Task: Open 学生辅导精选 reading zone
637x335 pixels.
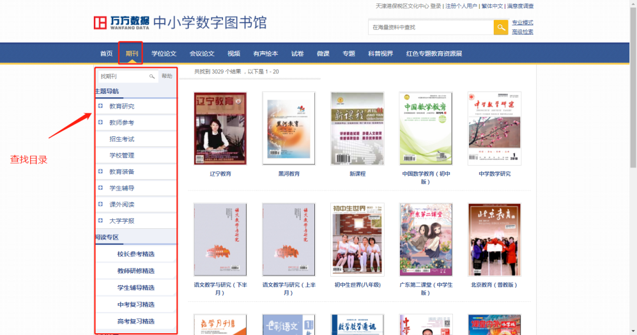Action: [x=136, y=287]
